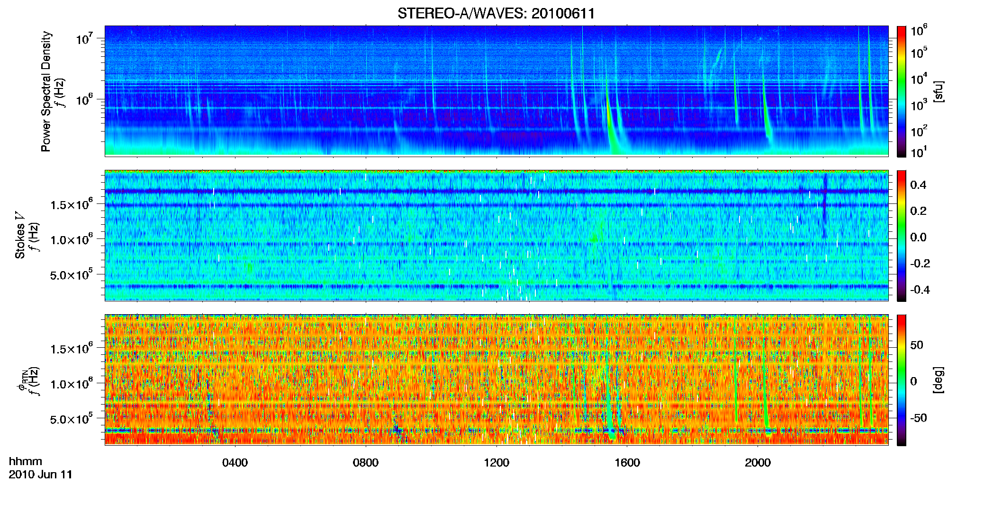Select the "2010 Jun 11" date label
The width and height of the screenshot is (993, 511).
click(41, 475)
